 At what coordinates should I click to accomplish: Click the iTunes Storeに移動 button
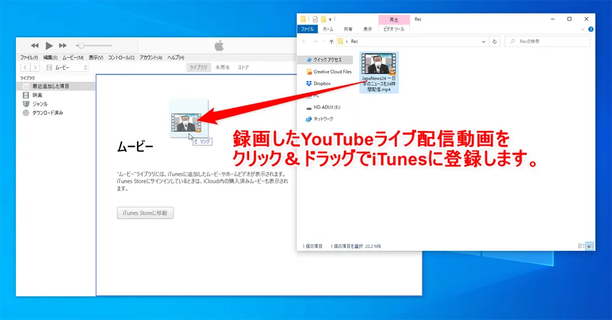tap(145, 213)
